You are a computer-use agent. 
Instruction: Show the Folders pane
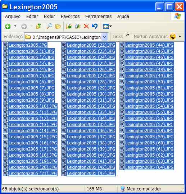pyautogui.click(x=58, y=26)
